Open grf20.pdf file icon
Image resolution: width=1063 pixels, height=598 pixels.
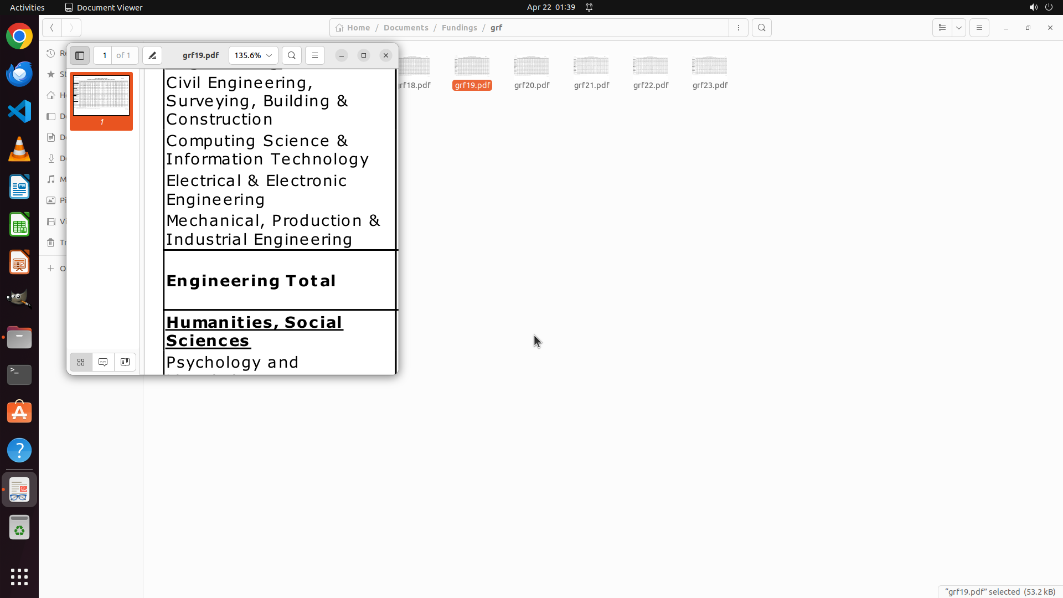click(531, 67)
